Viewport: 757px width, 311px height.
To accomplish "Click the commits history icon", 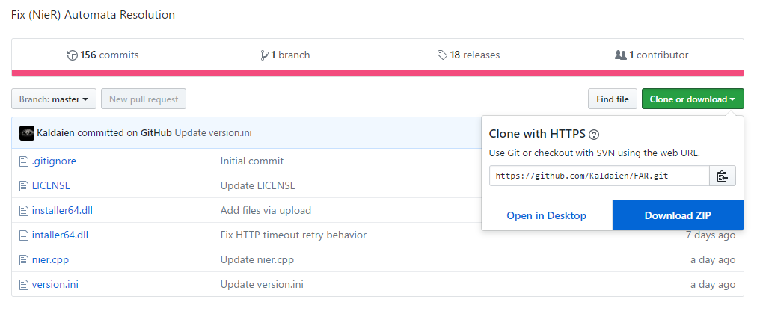I will tap(72, 55).
